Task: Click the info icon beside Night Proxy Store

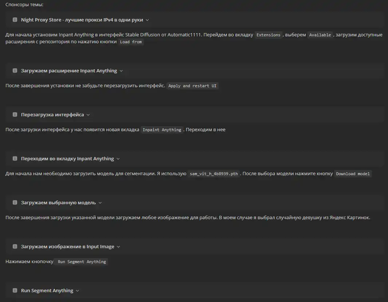Action: coord(15,20)
